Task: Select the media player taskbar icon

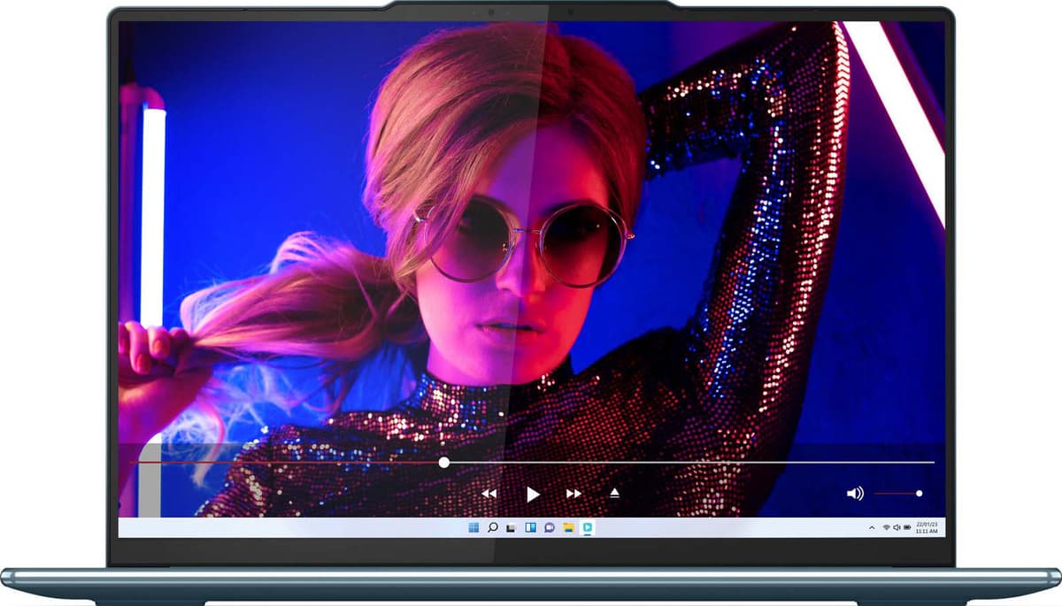Action: [x=588, y=527]
